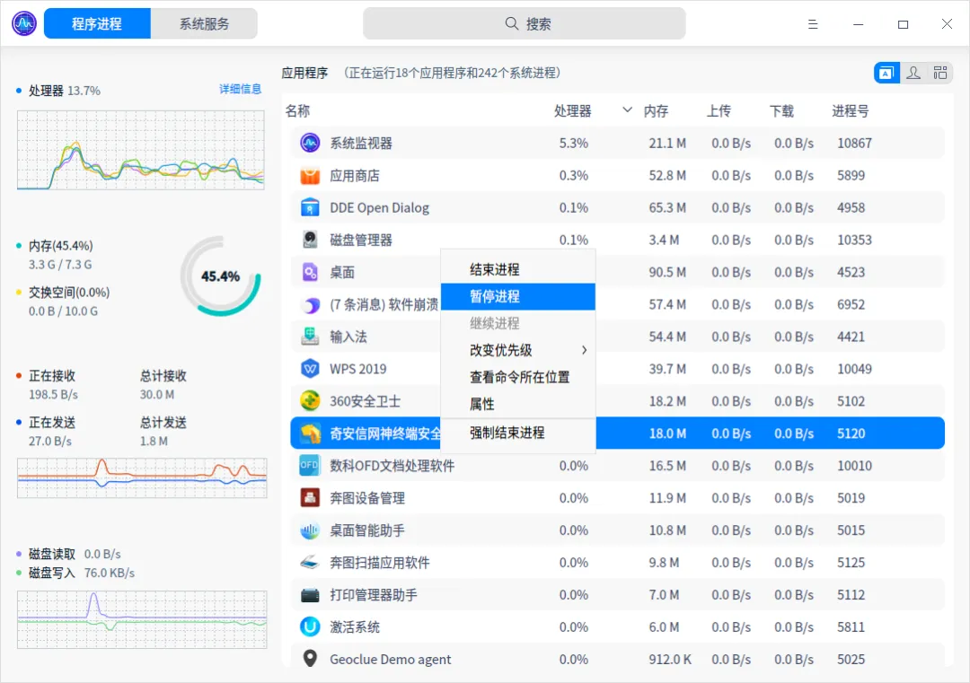Click the 360安全卫士 icon

pos(310,401)
